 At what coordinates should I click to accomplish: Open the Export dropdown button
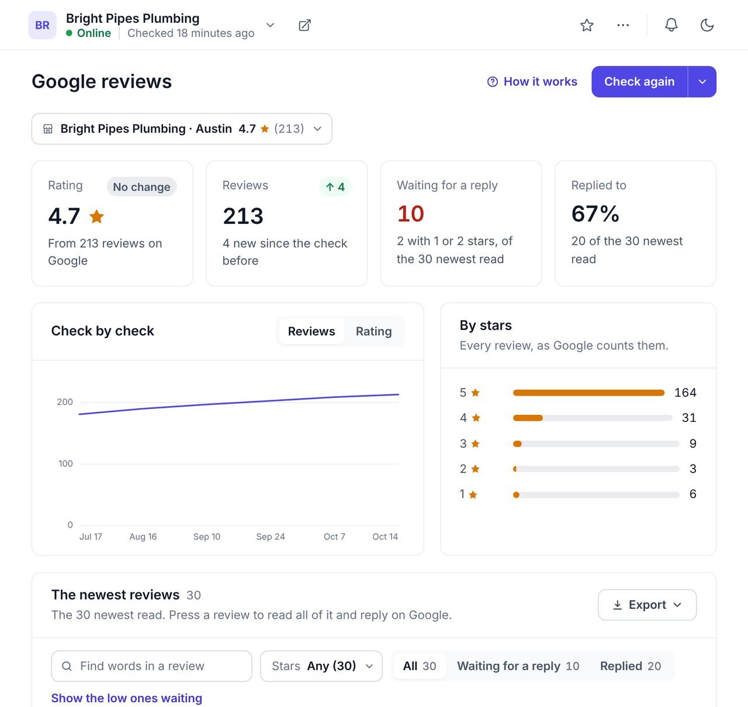647,605
